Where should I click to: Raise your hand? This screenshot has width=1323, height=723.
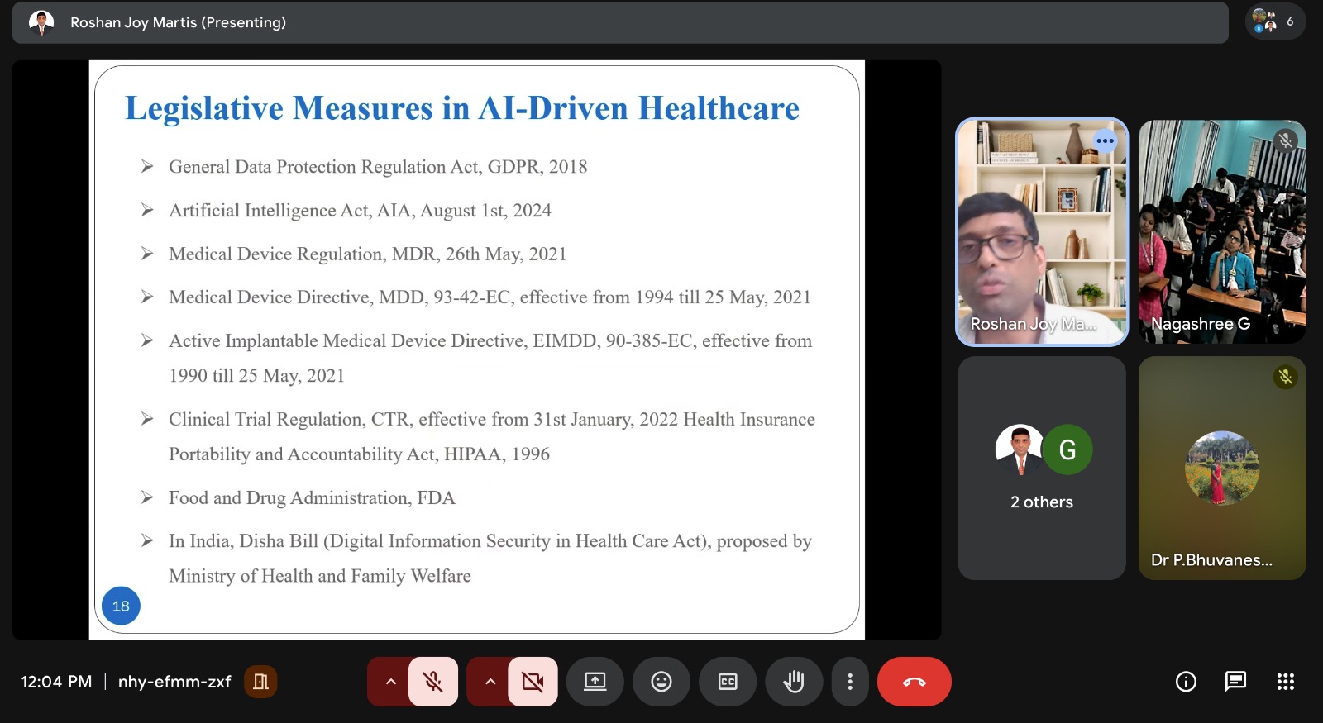coord(794,682)
